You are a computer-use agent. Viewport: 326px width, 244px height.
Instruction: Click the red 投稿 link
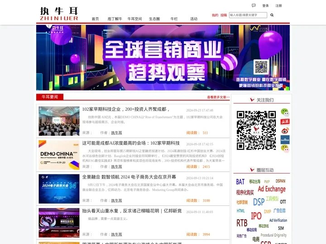[224, 15]
